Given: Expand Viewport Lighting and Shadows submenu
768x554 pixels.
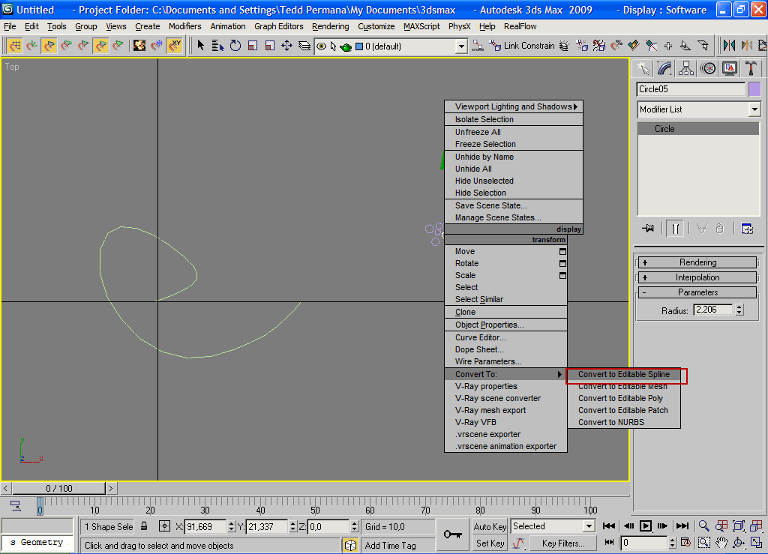Looking at the screenshot, I should 513,106.
